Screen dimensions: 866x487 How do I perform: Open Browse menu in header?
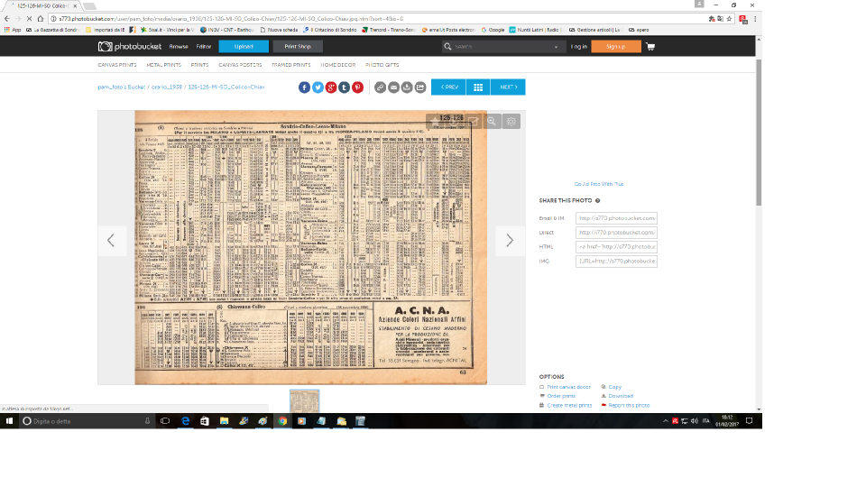click(179, 47)
